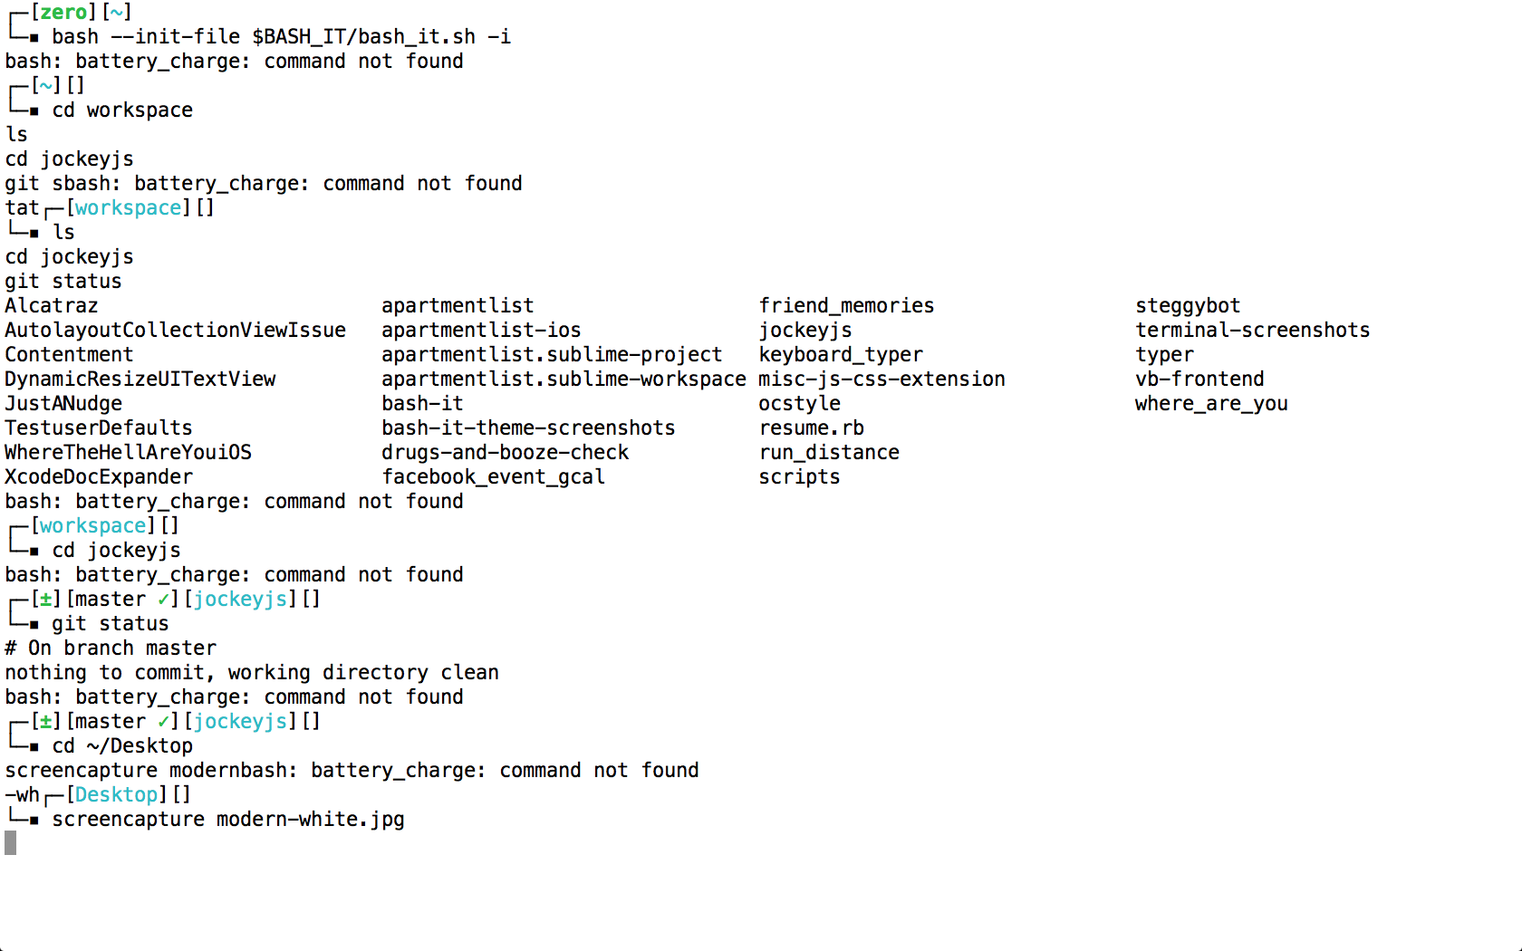Click the "misc-js-css-extension" entry
Image resolution: width=1522 pixels, height=951 pixels.
click(x=881, y=379)
